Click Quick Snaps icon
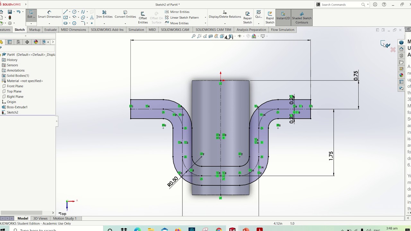 [x=259, y=14]
